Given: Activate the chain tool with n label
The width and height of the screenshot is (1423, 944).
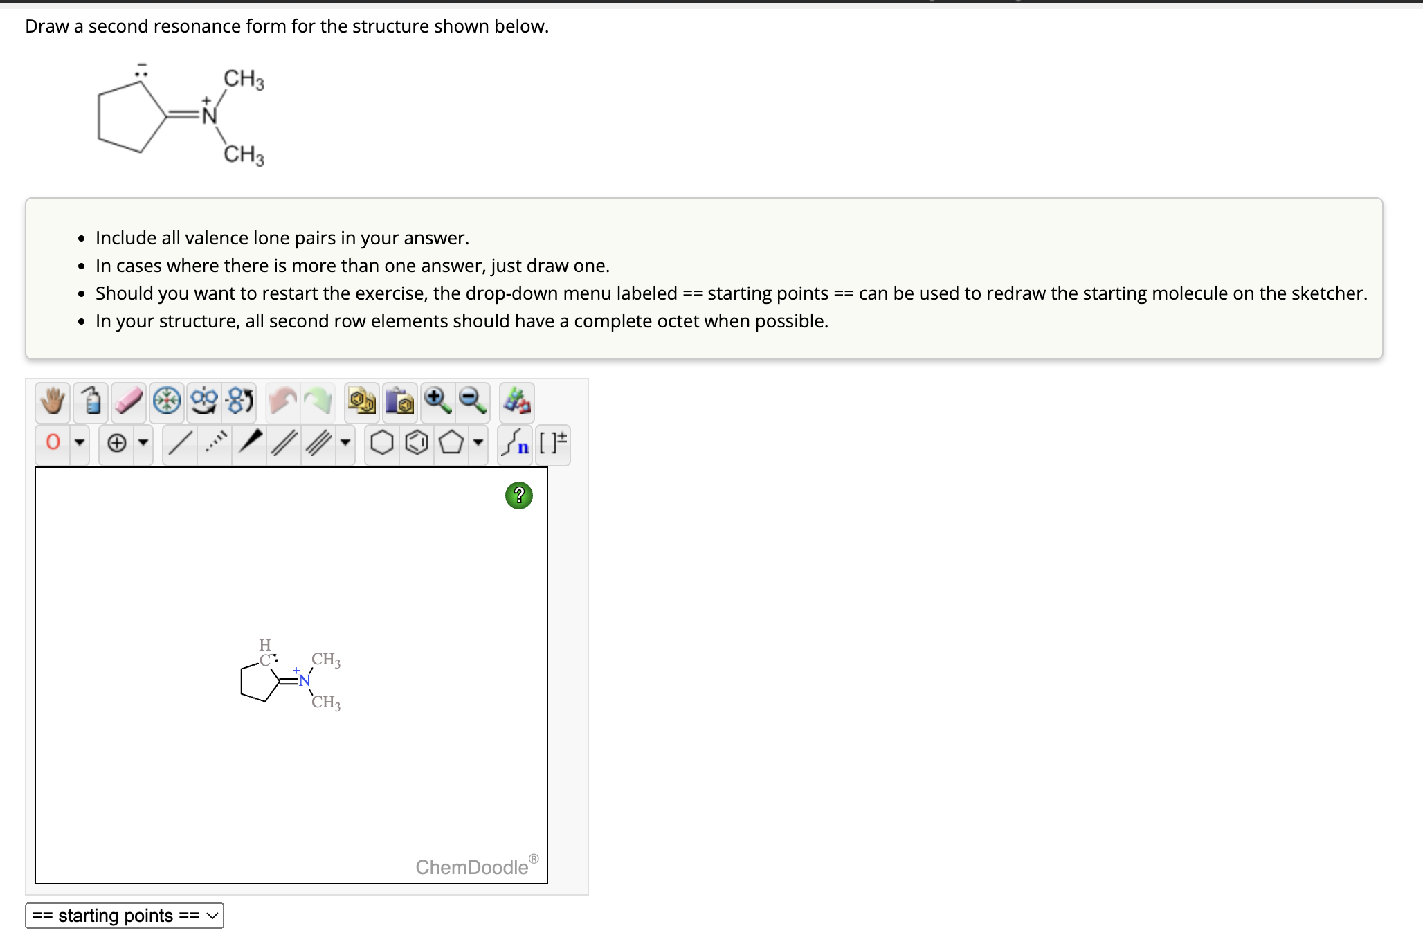Looking at the screenshot, I should [x=516, y=443].
